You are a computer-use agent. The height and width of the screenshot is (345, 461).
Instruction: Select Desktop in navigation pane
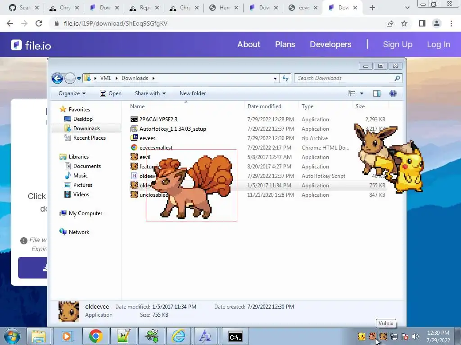(x=78, y=119)
